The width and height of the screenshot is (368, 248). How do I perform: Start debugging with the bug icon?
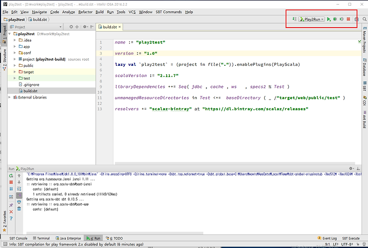click(x=335, y=19)
